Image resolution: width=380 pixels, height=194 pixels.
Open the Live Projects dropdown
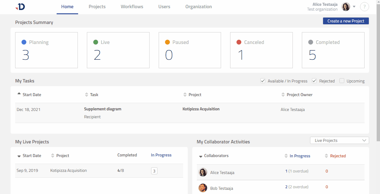(339, 140)
